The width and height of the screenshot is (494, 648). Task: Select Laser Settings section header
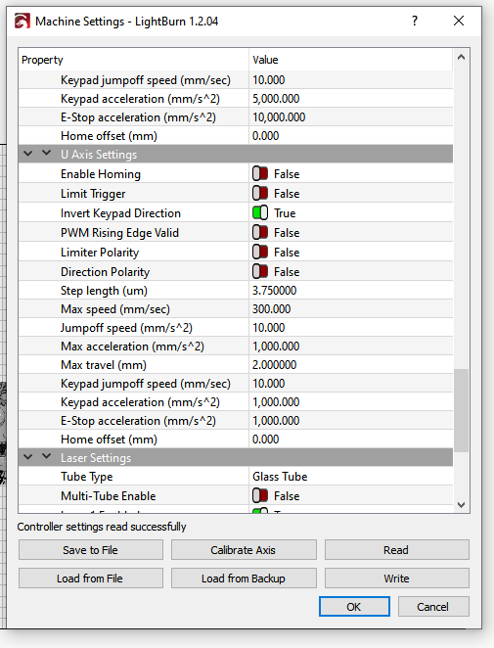click(x=236, y=457)
